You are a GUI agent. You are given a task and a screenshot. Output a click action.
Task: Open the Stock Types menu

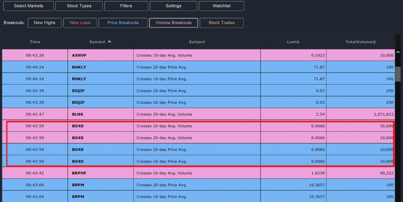pos(79,6)
